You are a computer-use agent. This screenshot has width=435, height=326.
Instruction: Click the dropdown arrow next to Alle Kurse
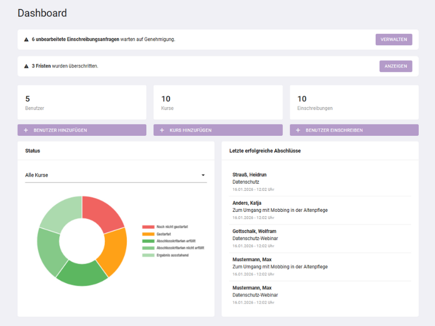click(x=204, y=174)
